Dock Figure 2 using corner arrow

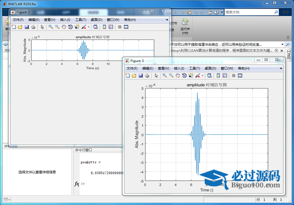pyautogui.click(x=167, y=20)
